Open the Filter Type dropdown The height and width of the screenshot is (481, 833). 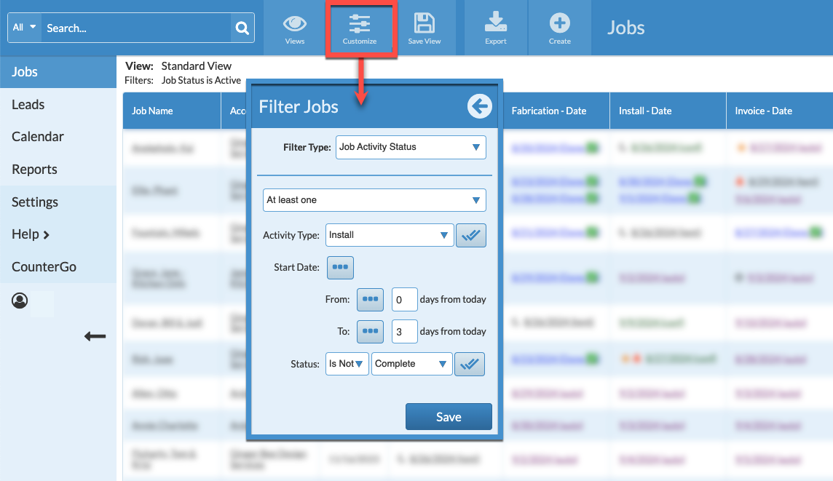[x=411, y=147]
